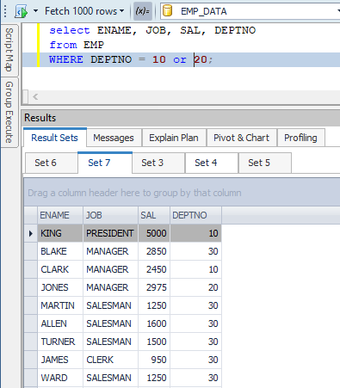
Task: Open the Group Execute side panel
Action: [x=9, y=112]
